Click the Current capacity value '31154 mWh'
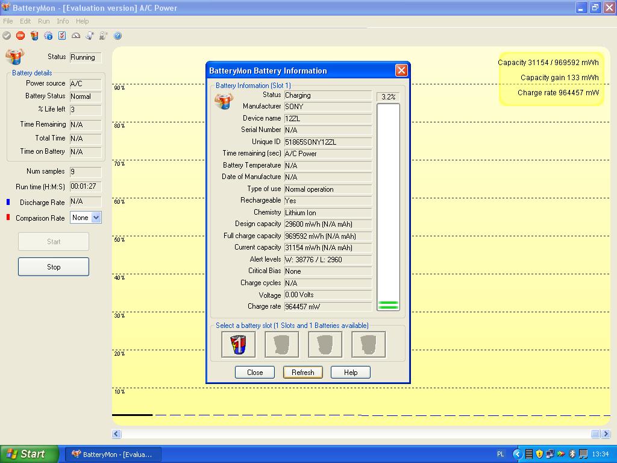 coord(328,248)
